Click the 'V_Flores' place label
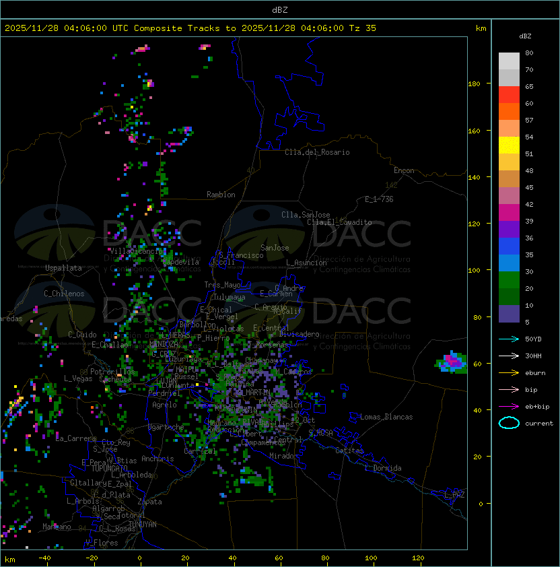560x567 pixels. (102, 543)
